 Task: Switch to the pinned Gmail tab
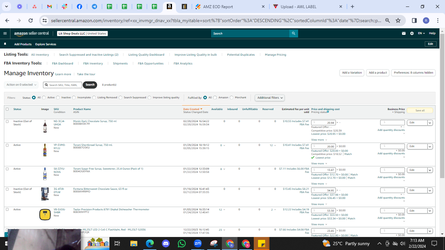point(50,7)
